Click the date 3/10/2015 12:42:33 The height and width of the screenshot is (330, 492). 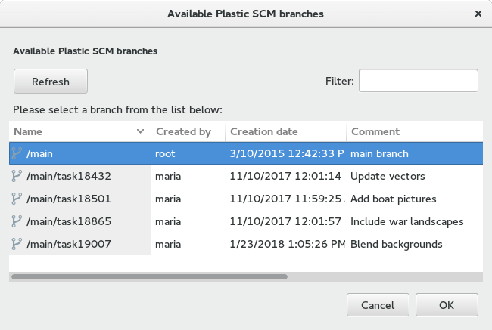click(287, 153)
